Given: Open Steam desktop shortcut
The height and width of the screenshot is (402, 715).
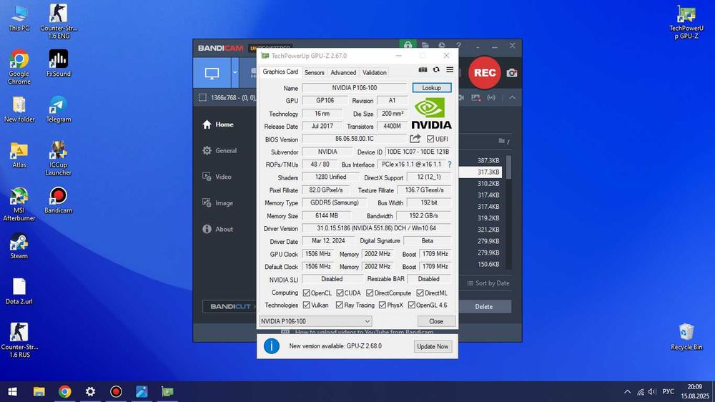Looking at the screenshot, I should coord(19,246).
